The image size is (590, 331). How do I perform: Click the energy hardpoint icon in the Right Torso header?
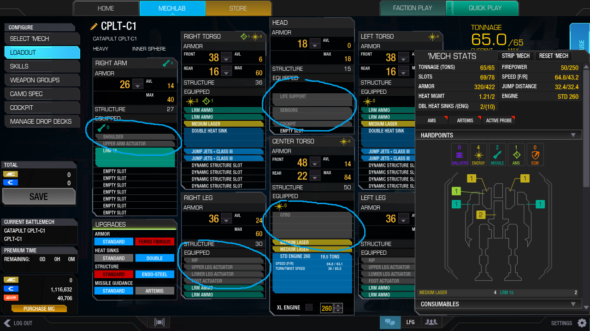pos(255,36)
